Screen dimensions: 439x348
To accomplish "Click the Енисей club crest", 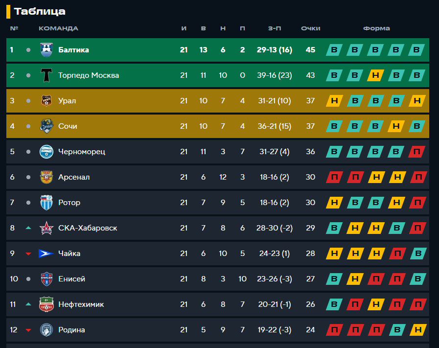I will (46, 279).
